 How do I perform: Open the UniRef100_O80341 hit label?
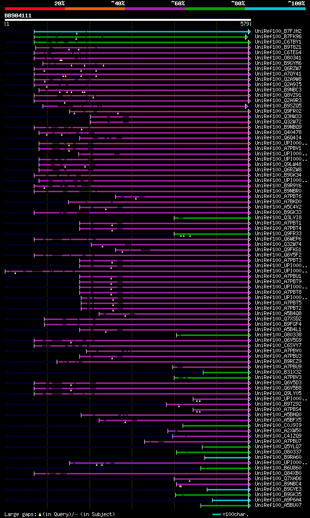click(x=278, y=58)
